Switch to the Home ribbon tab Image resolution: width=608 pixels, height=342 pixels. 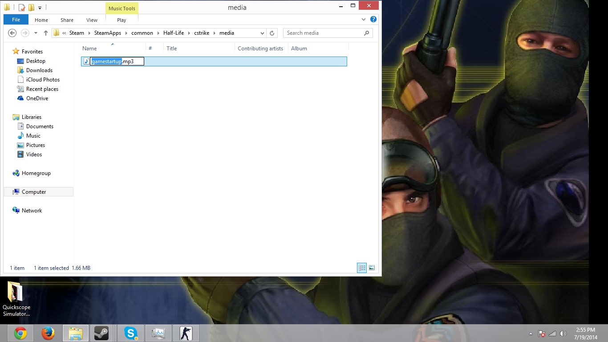(x=41, y=20)
